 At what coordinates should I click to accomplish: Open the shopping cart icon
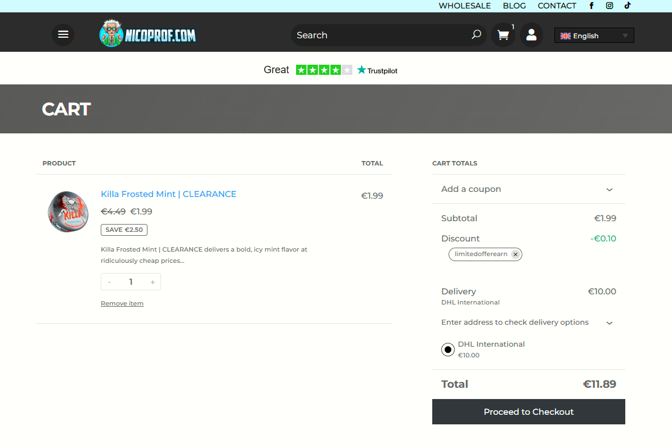[503, 35]
